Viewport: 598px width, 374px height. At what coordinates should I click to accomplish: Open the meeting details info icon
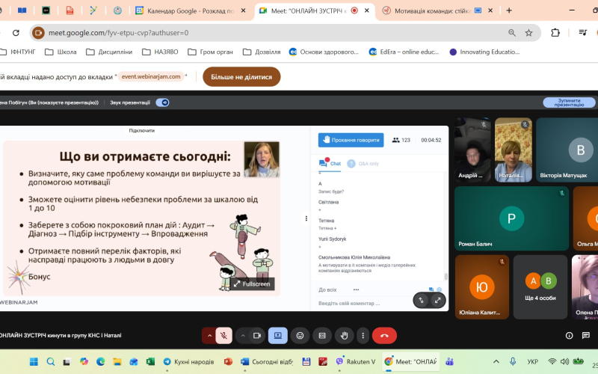570,336
